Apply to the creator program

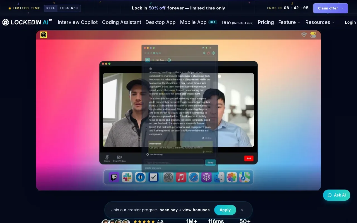[225, 210]
